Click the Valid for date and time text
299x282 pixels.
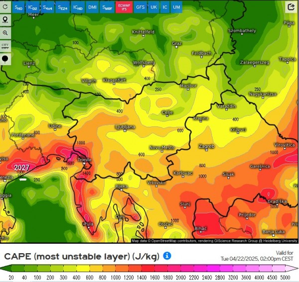tap(257, 256)
